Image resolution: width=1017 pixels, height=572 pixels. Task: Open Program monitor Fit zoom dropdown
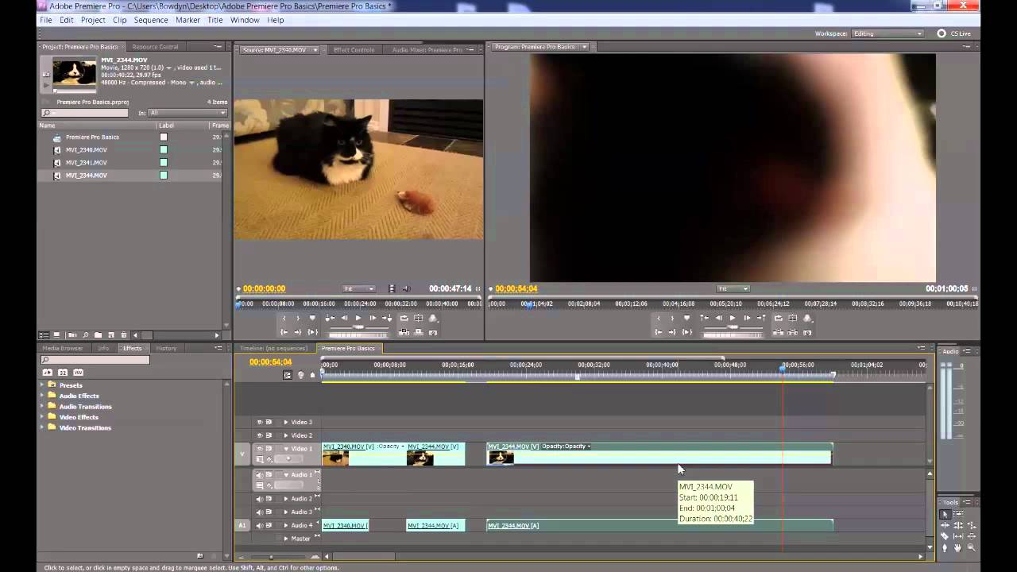[x=733, y=288]
